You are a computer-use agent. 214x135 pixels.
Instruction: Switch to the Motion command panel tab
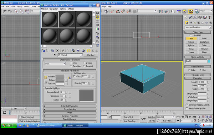click(200, 17)
